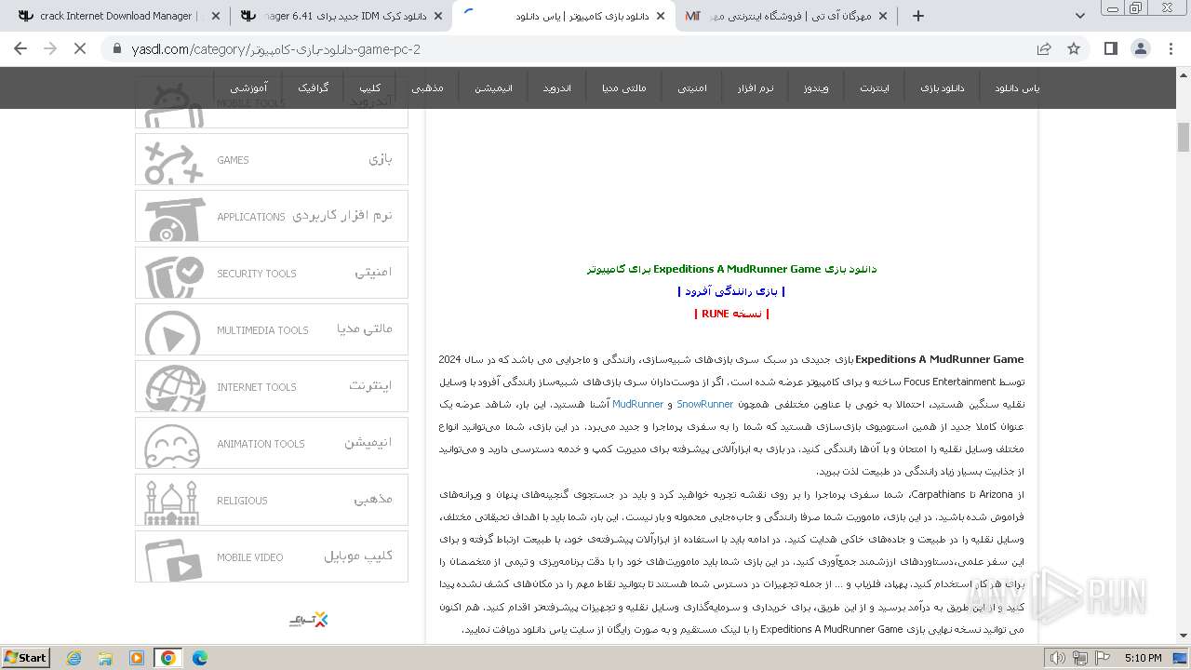Open MOBILE VIDEO phone icon
The image size is (1191, 670).
click(x=173, y=559)
